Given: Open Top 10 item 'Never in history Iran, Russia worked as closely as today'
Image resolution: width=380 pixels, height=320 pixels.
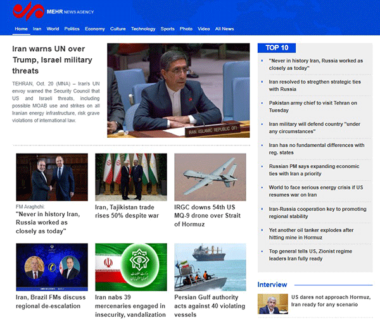Looking at the screenshot, I should 315,65.
